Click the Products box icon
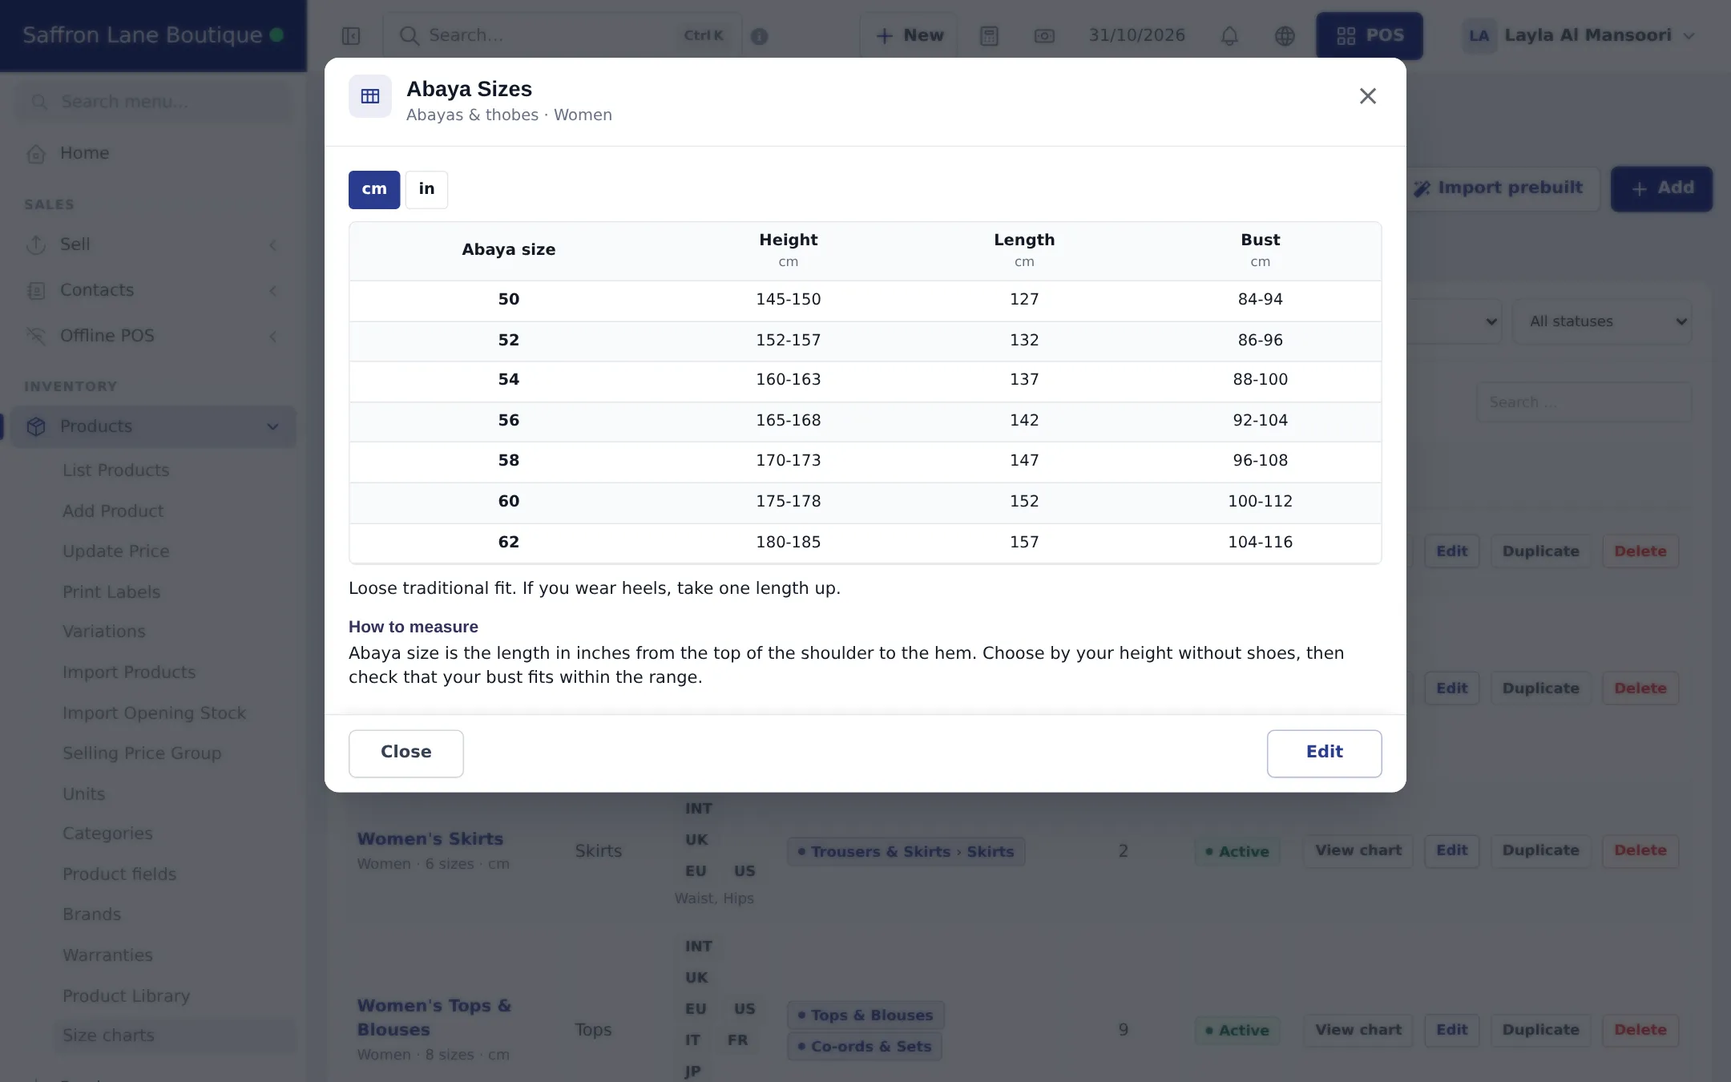This screenshot has height=1082, width=1731. click(x=36, y=427)
